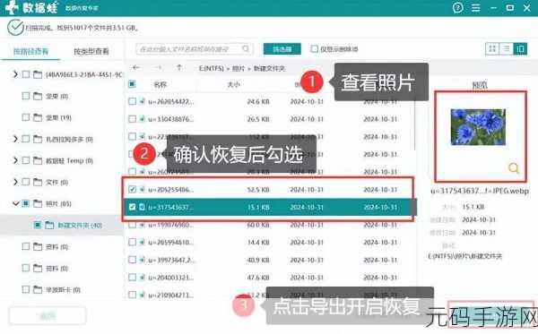The image size is (538, 334).
Task: Enable the 仅显示删除项 checkbox
Action: [314, 48]
